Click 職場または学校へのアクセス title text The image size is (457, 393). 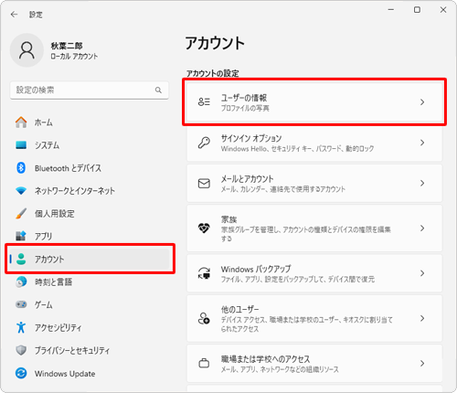pos(265,359)
